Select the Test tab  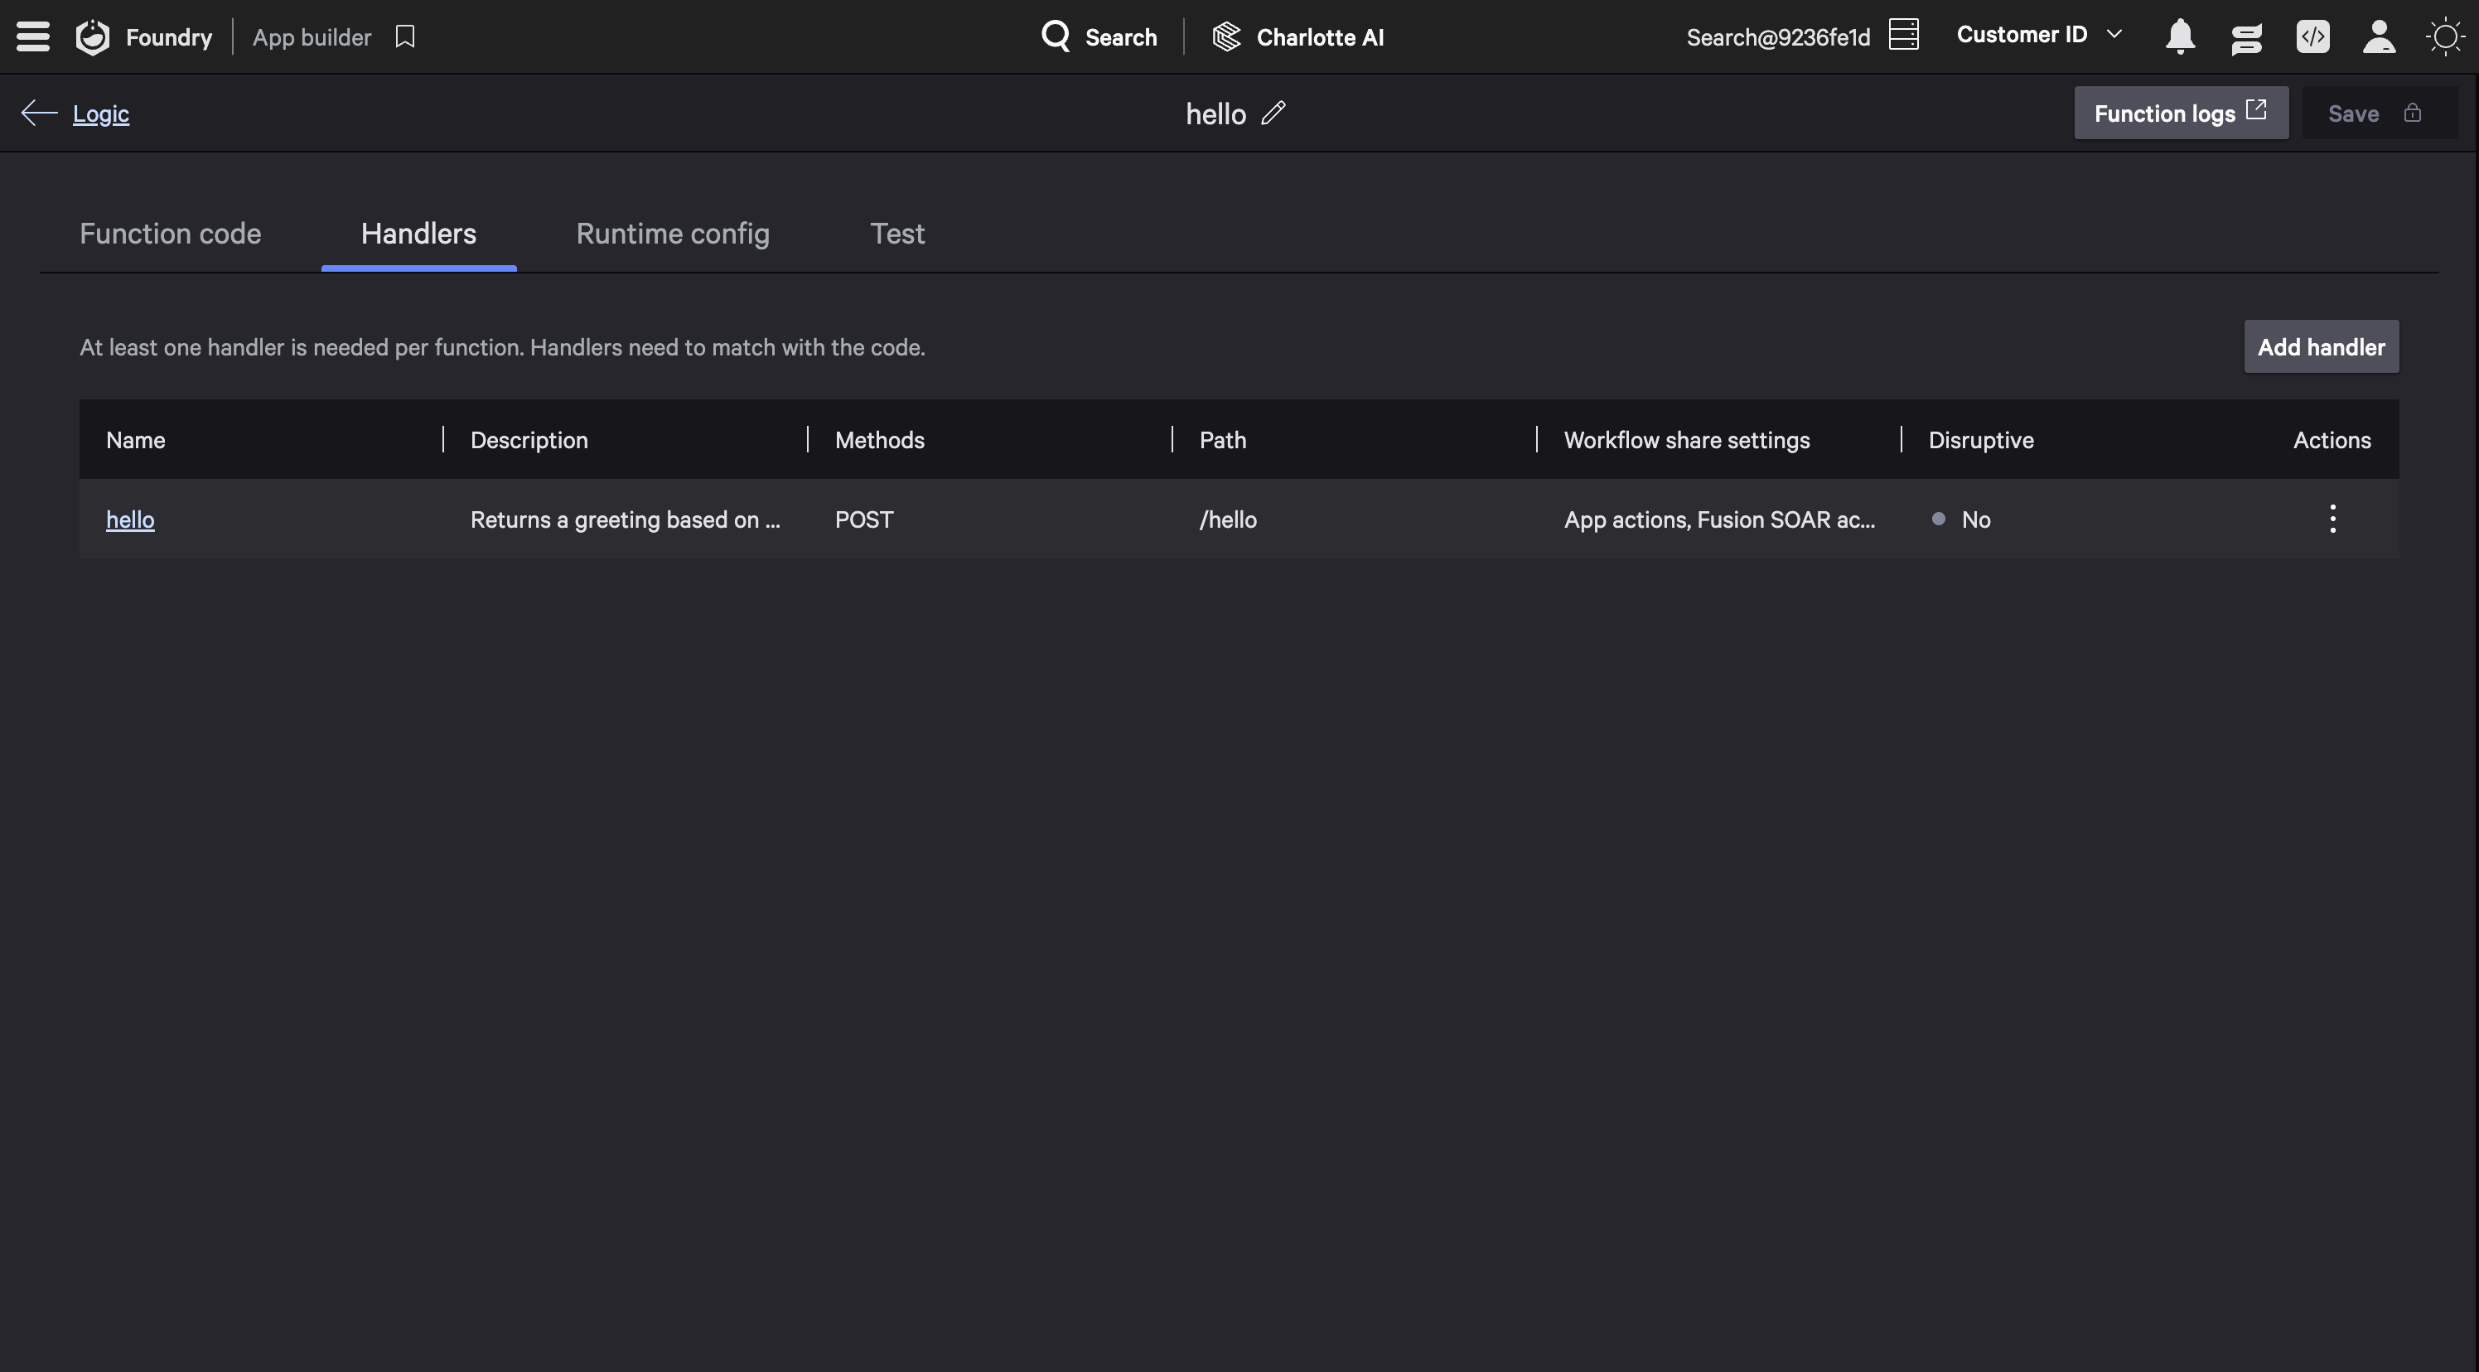pyautogui.click(x=897, y=234)
